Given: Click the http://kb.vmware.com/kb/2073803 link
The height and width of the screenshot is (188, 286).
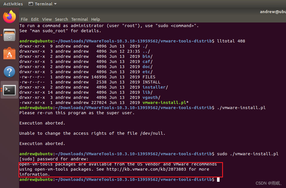Looking at the screenshot, I should tap(146, 169).
